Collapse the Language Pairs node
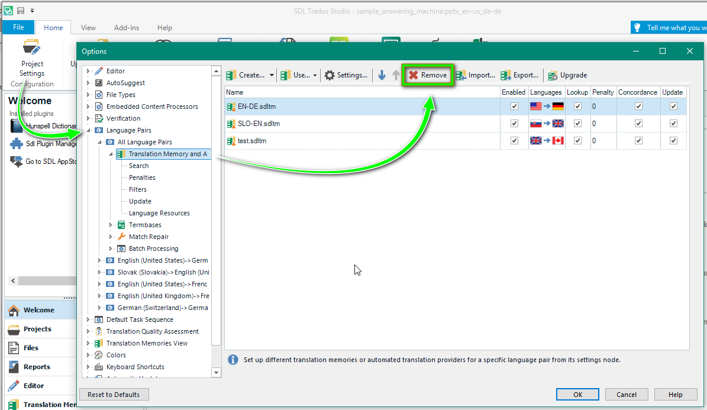Image resolution: width=707 pixels, height=410 pixels. 88,130
